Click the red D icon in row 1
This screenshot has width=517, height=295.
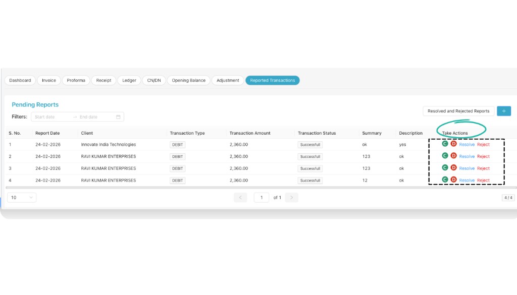click(453, 144)
